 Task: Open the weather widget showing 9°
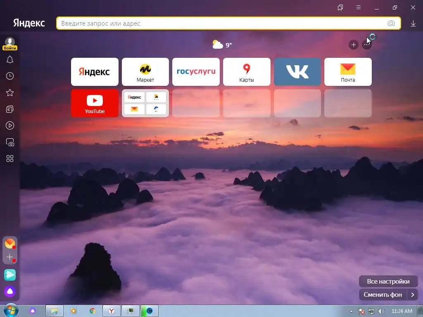pyautogui.click(x=222, y=45)
